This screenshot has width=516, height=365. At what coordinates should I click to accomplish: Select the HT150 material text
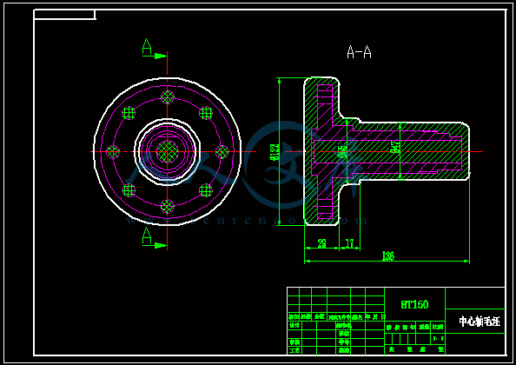click(x=414, y=304)
